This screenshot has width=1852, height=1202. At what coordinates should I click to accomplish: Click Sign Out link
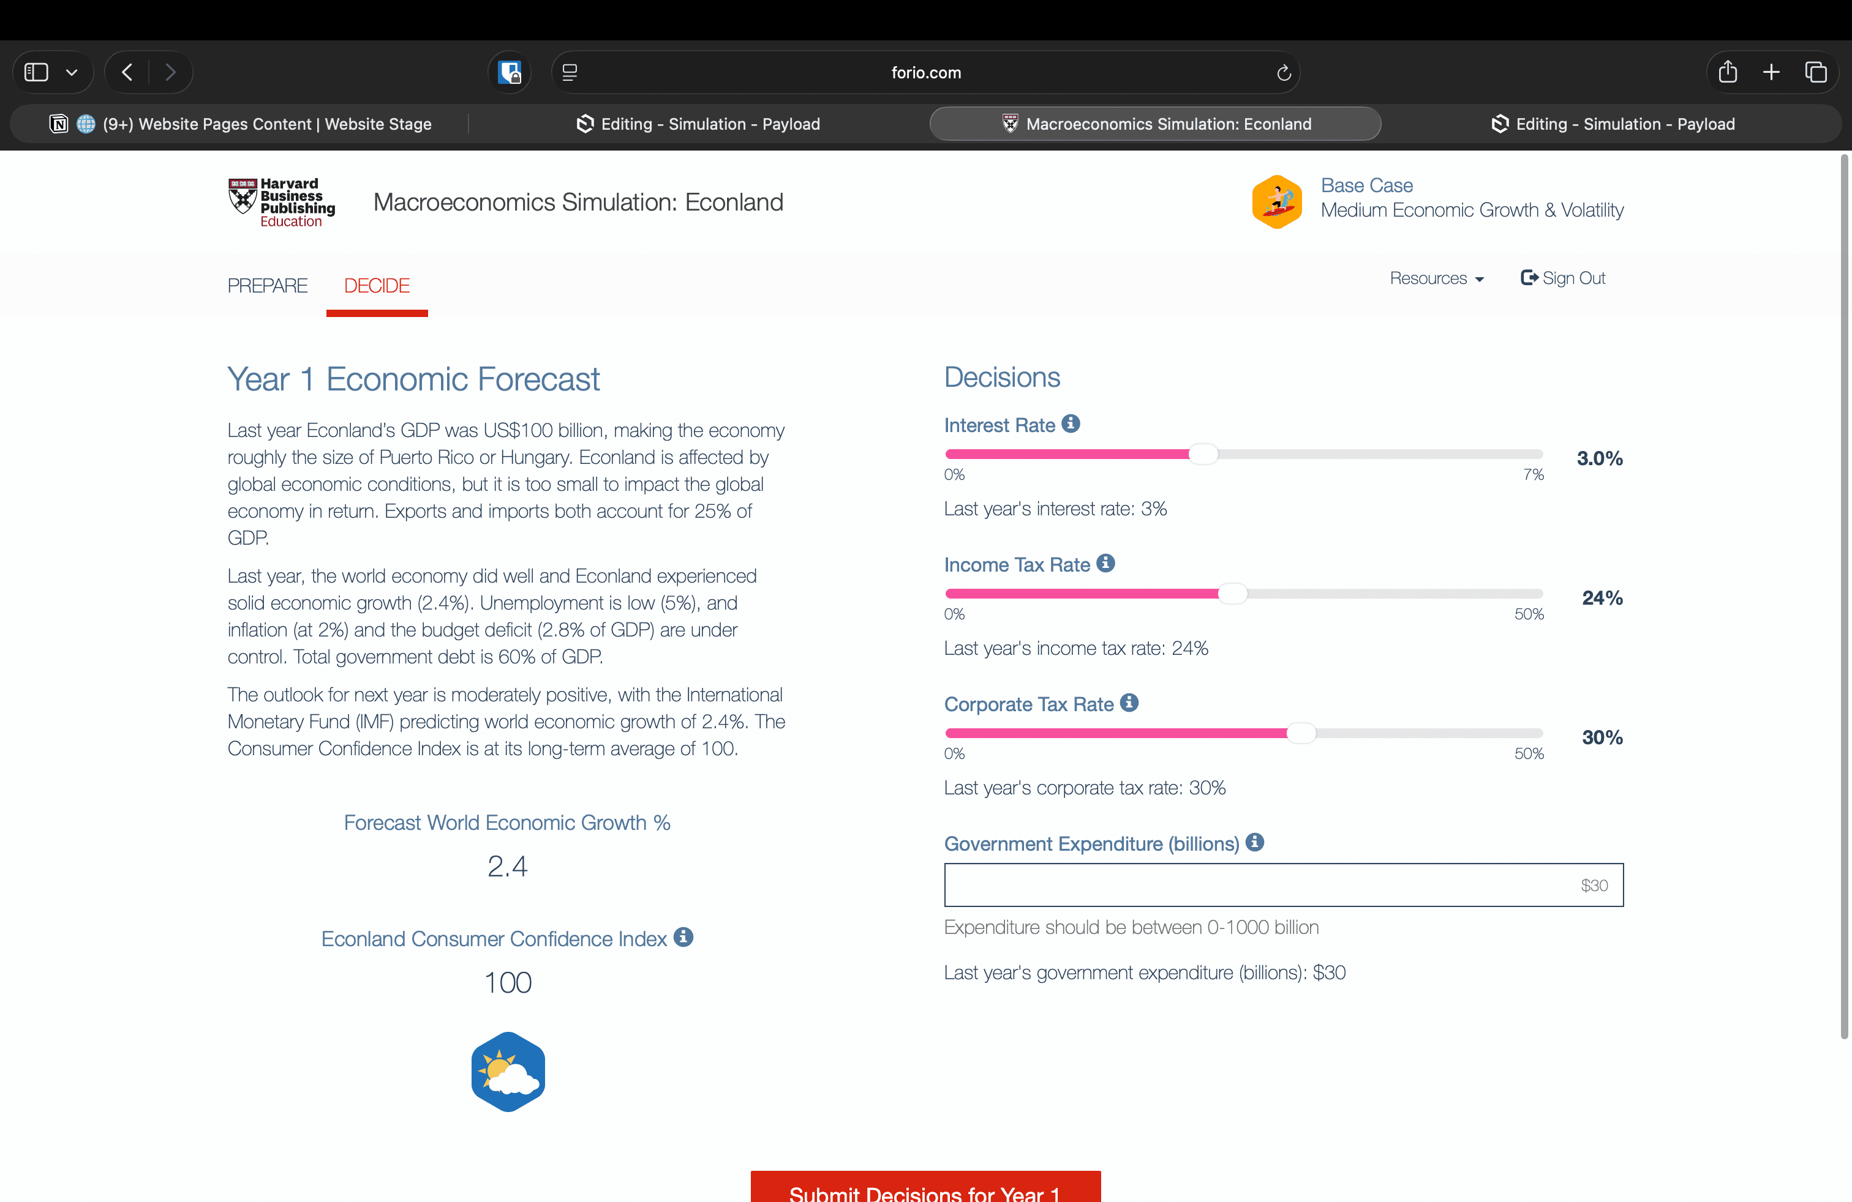1562,278
